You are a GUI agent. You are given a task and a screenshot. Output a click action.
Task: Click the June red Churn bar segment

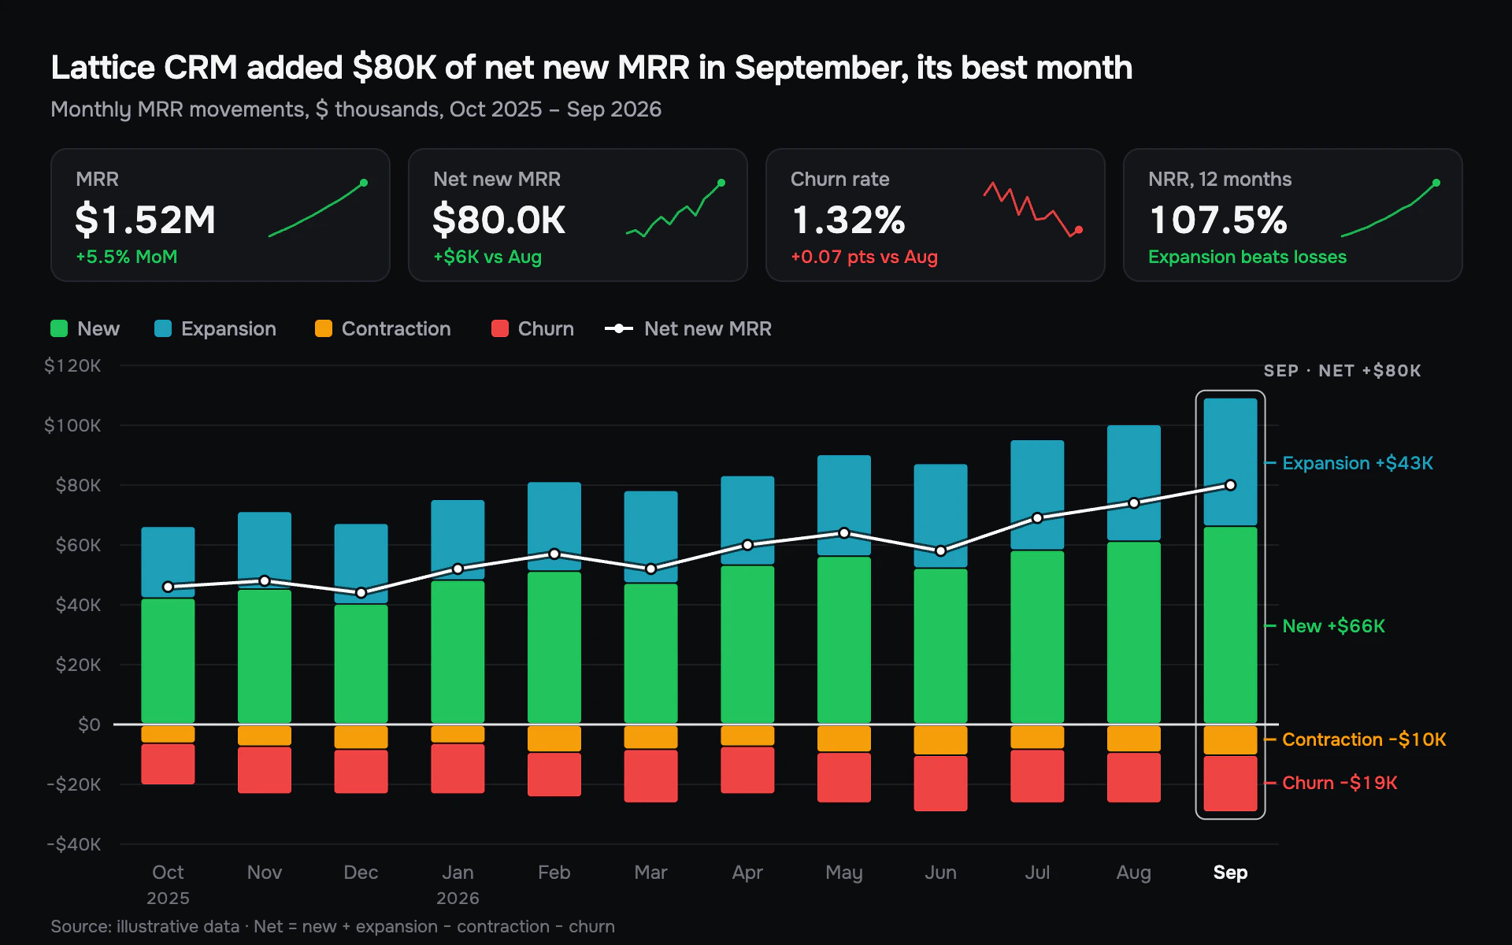pos(941,784)
